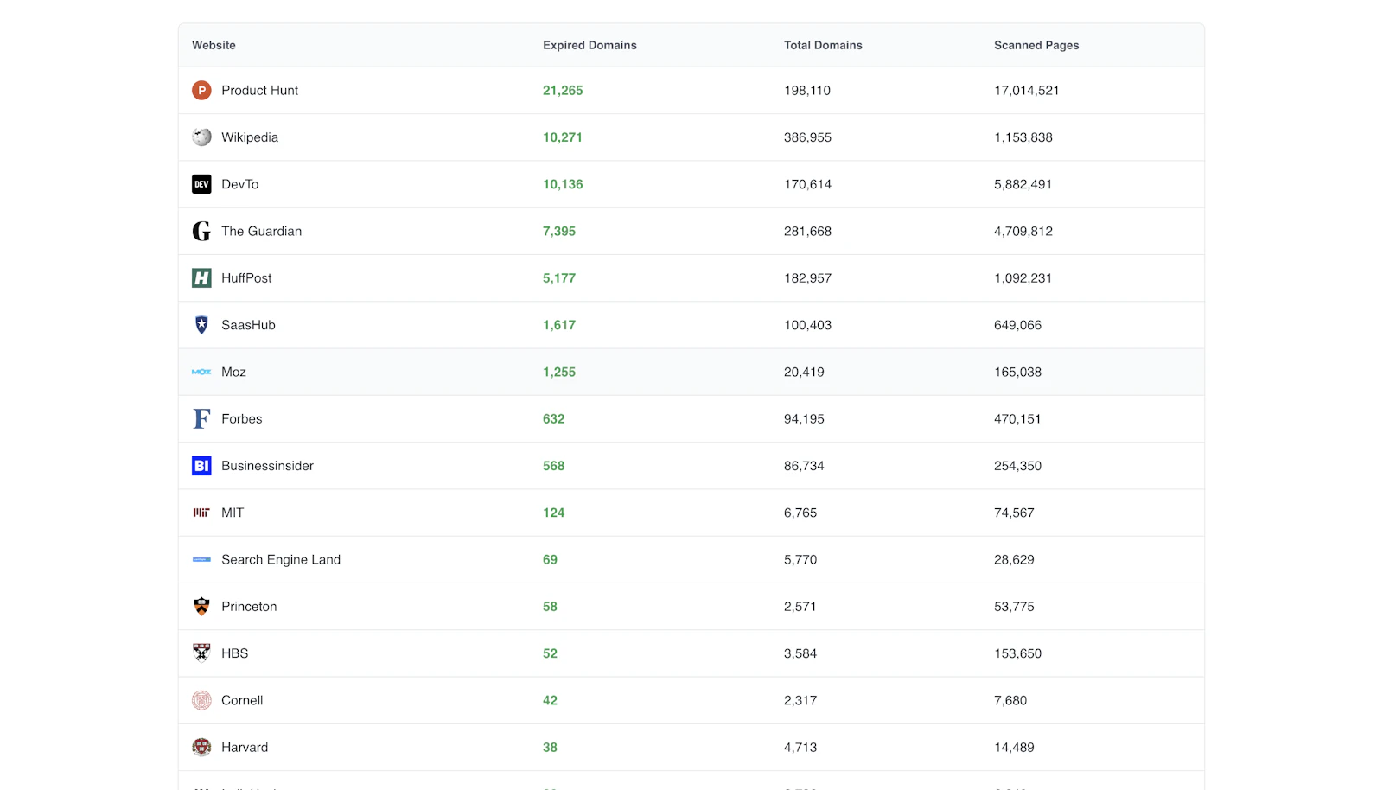Image resolution: width=1383 pixels, height=790 pixels.
Task: Sort by the Website column header
Action: click(x=214, y=45)
